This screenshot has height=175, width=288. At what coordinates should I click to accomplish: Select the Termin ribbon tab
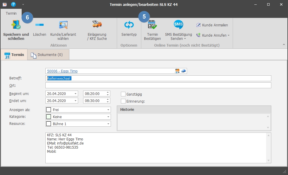tap(11, 13)
